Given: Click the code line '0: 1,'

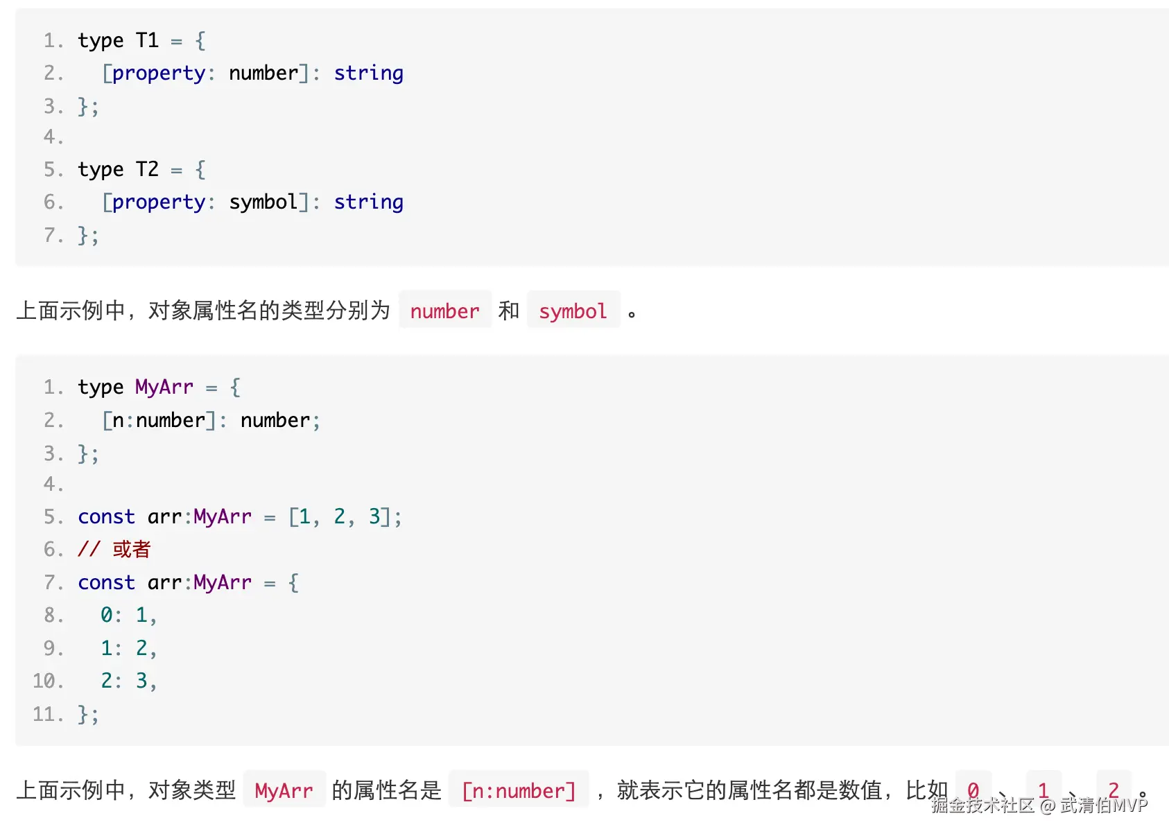Looking at the screenshot, I should tap(129, 615).
